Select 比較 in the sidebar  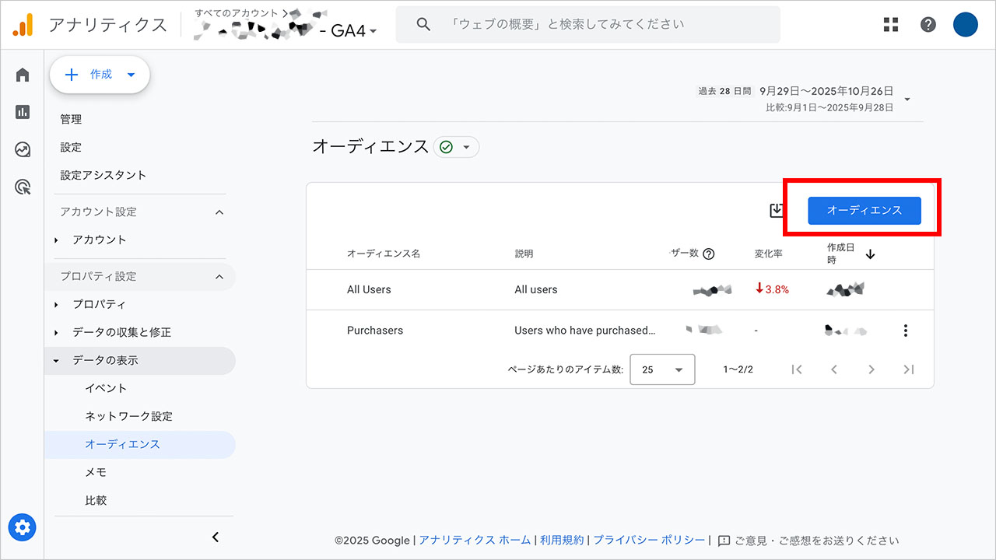(96, 500)
